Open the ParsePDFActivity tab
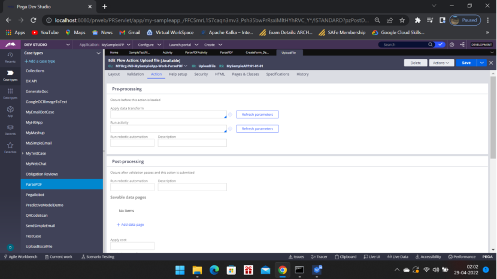The height and width of the screenshot is (279, 497). click(x=196, y=53)
